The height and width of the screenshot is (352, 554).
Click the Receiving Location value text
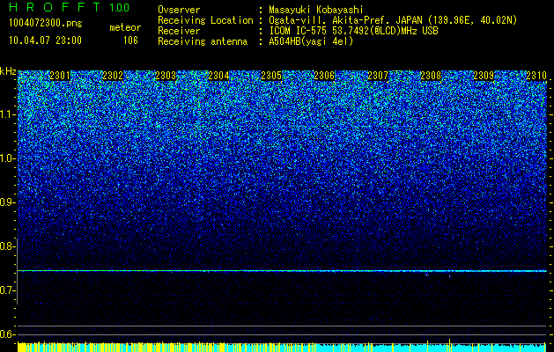pos(393,20)
